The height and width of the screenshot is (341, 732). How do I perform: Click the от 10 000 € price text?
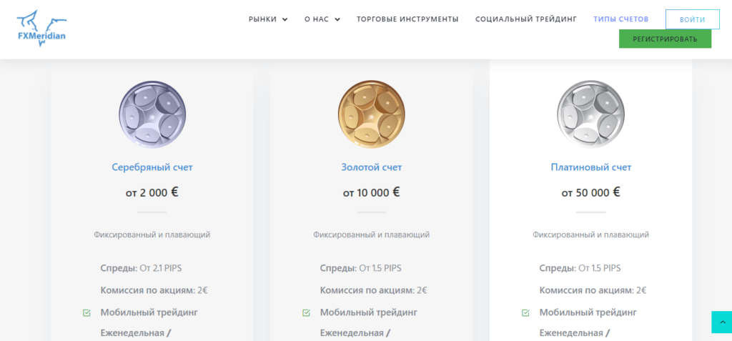click(372, 192)
